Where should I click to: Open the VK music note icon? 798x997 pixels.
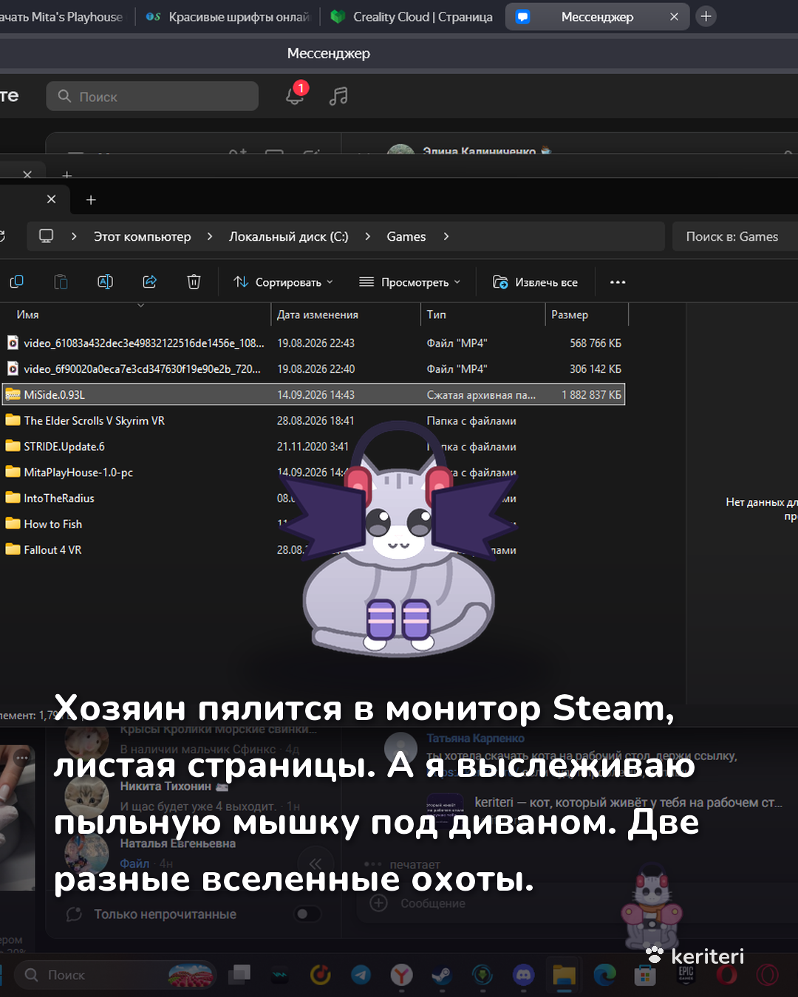(x=338, y=96)
